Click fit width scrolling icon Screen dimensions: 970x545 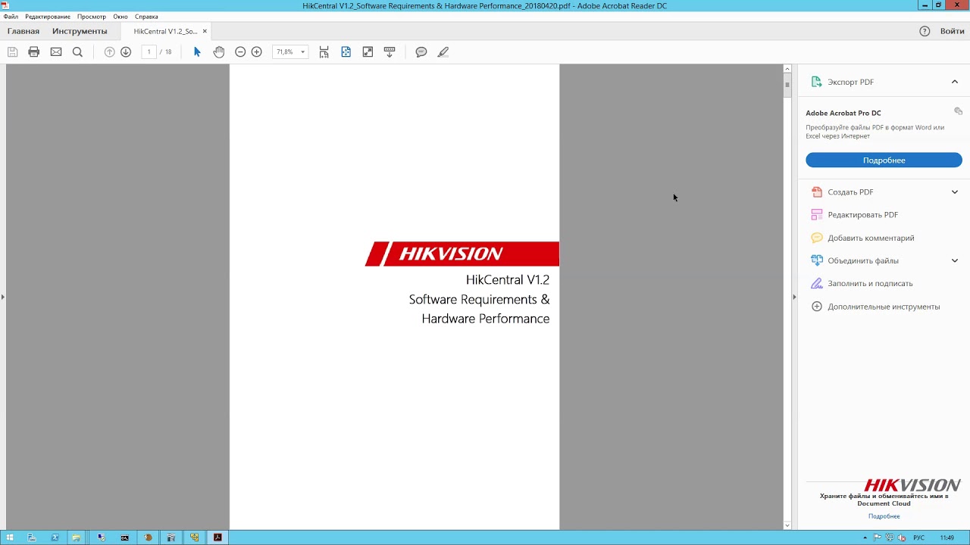tap(324, 52)
